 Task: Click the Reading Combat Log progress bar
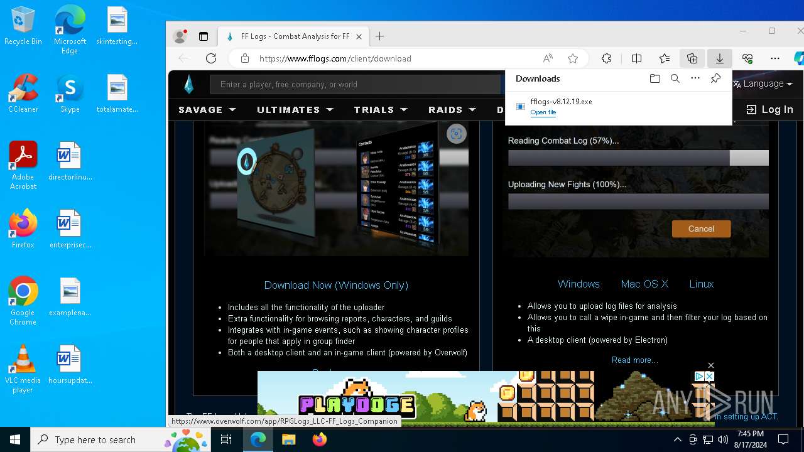[638, 158]
